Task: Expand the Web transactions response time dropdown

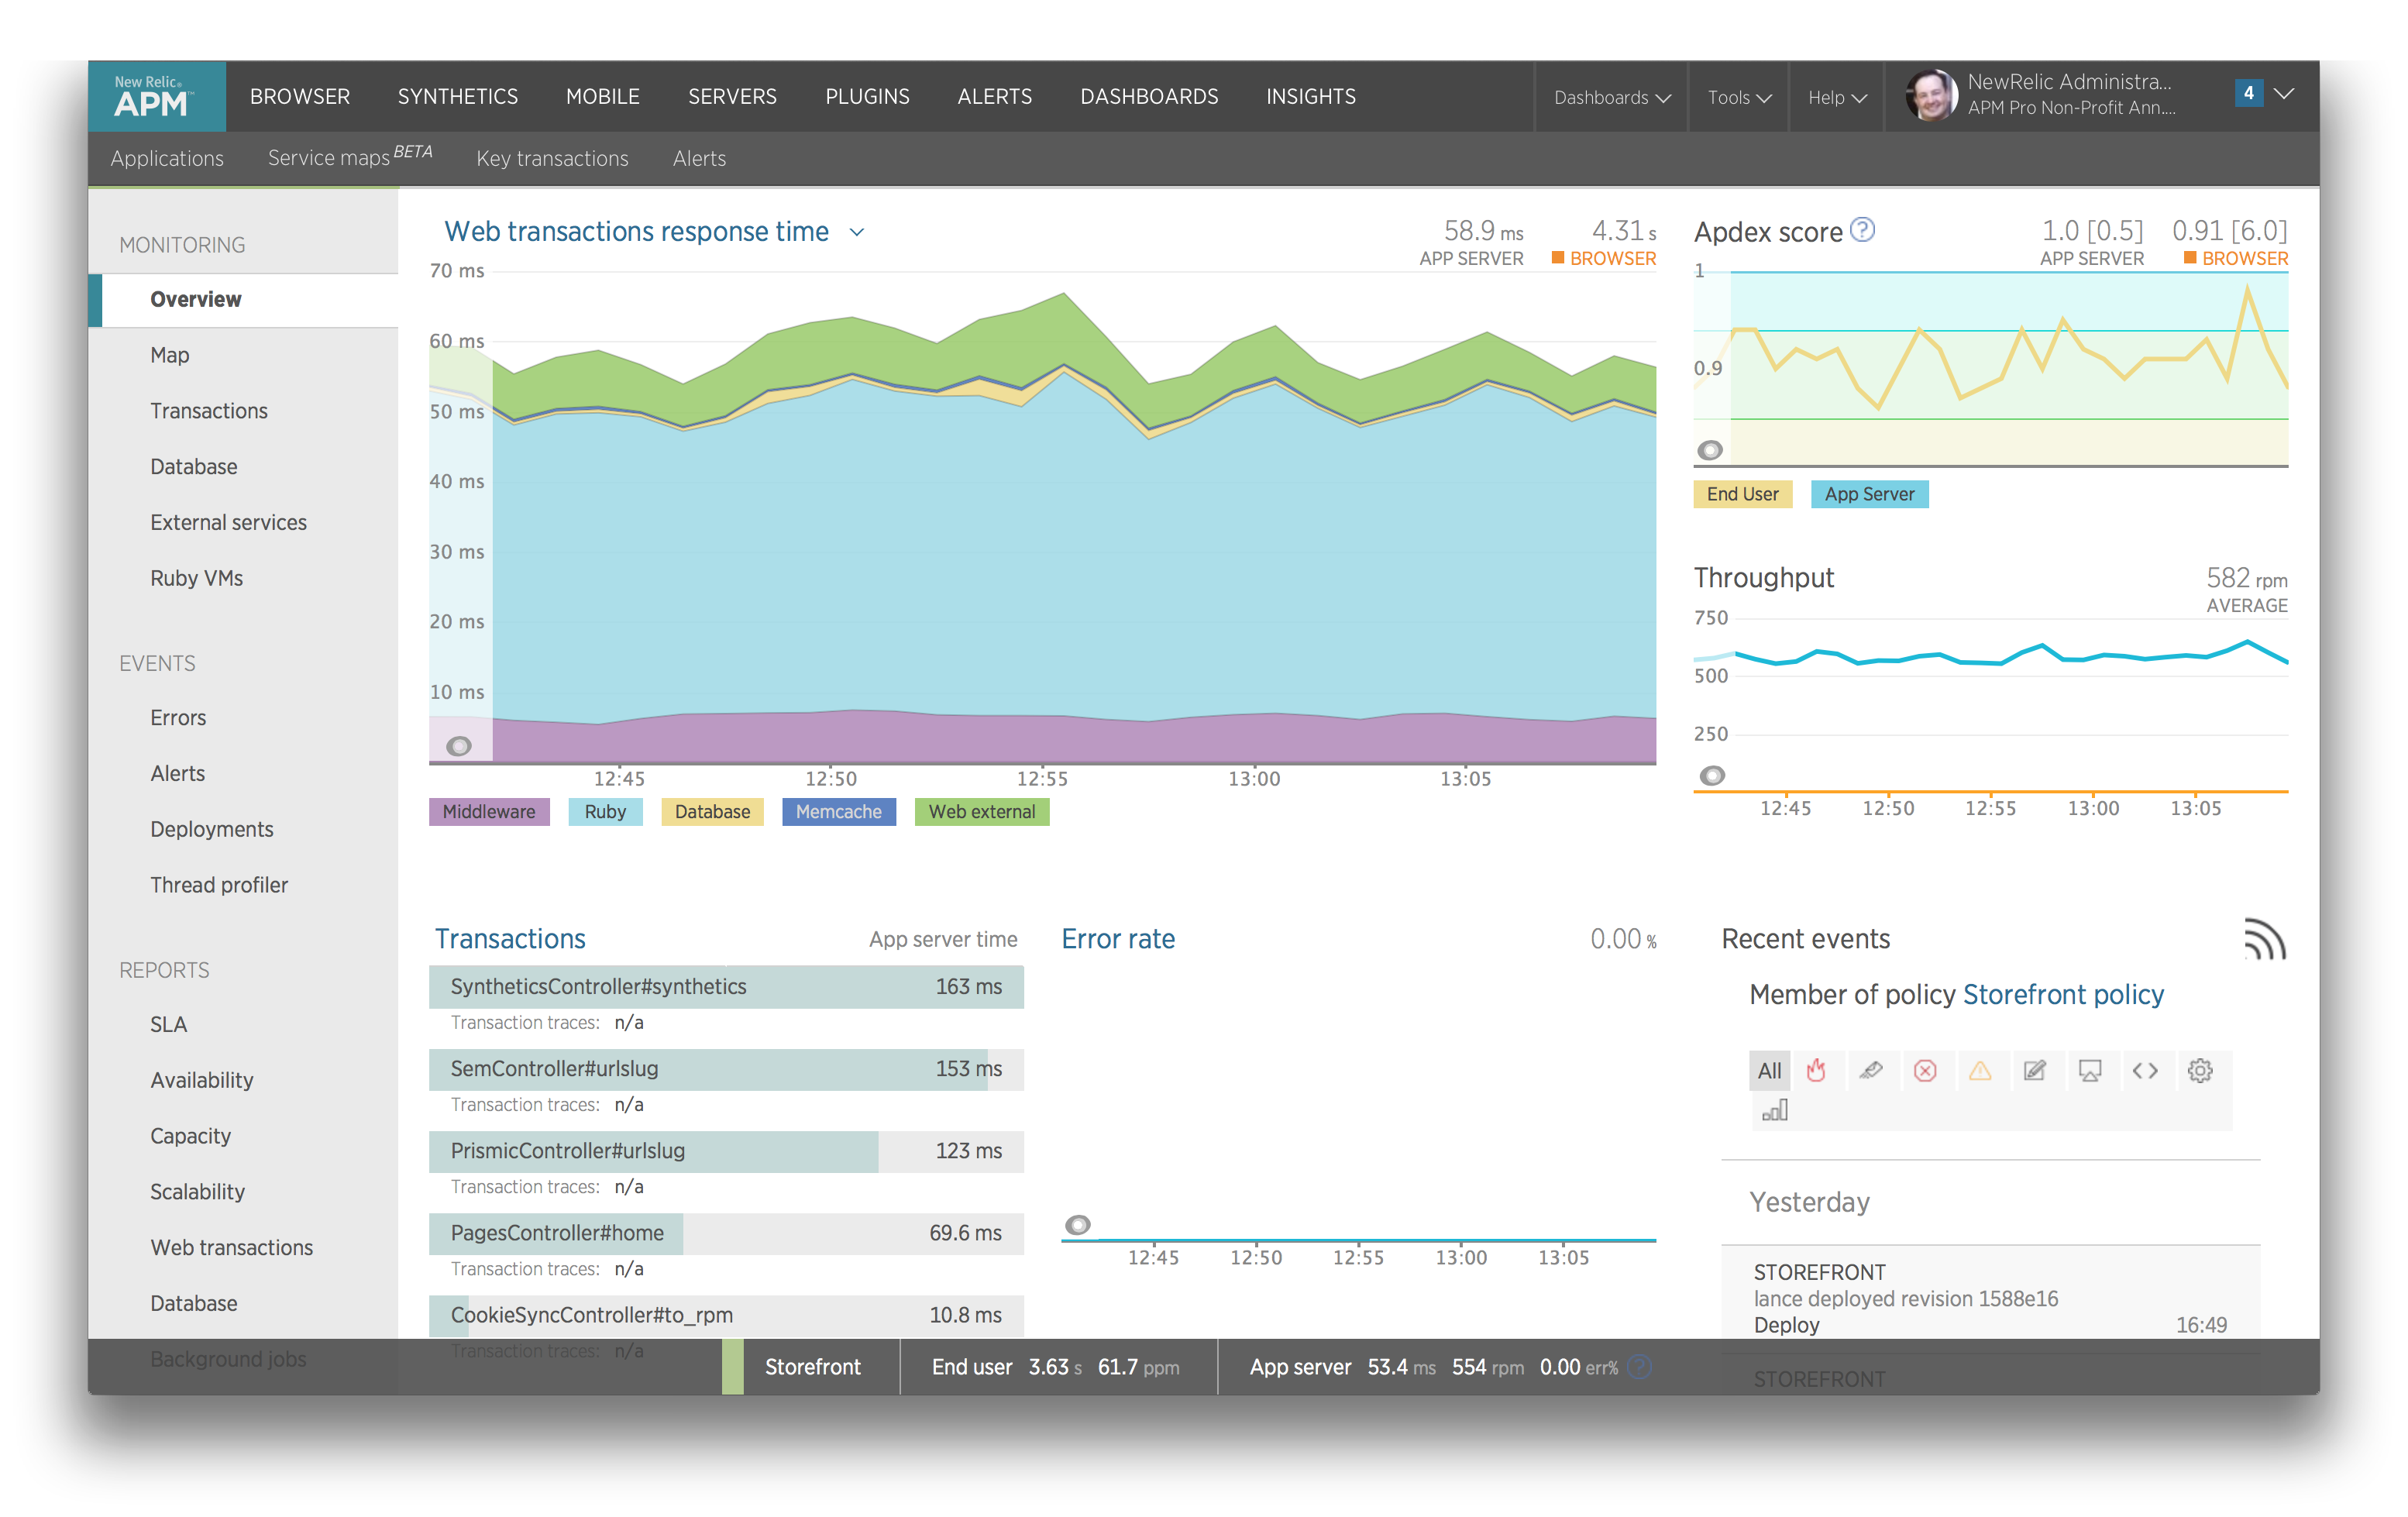Action: coord(857,232)
